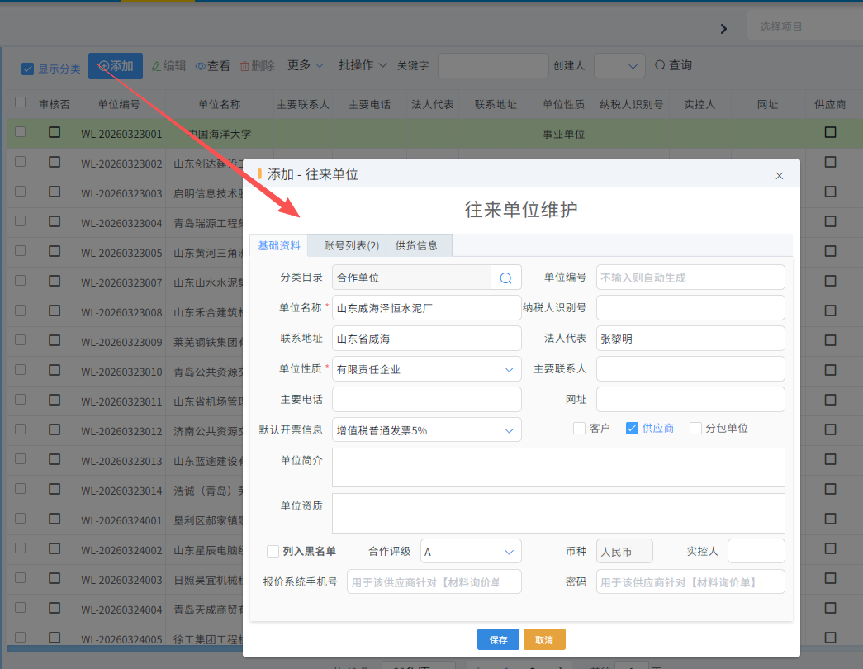This screenshot has height=669, width=863.
Task: Click the 添加 button in toolbar
Action: (116, 66)
